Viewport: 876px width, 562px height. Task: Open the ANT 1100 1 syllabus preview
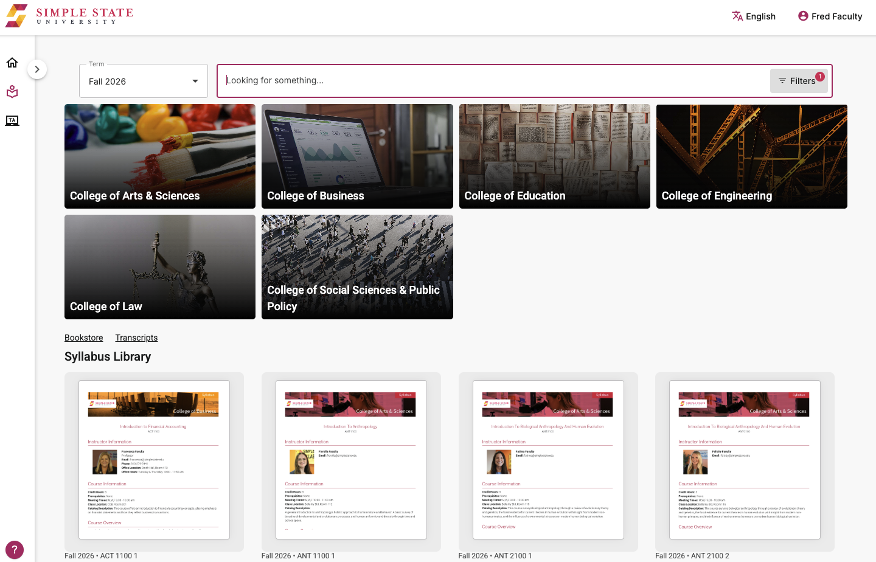pyautogui.click(x=351, y=462)
